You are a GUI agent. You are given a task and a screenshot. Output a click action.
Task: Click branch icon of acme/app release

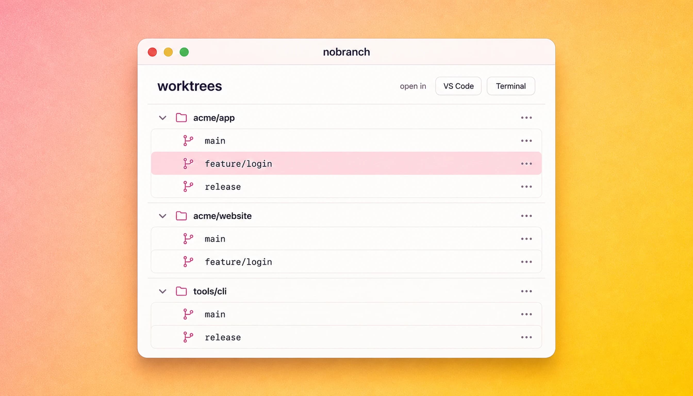(188, 187)
